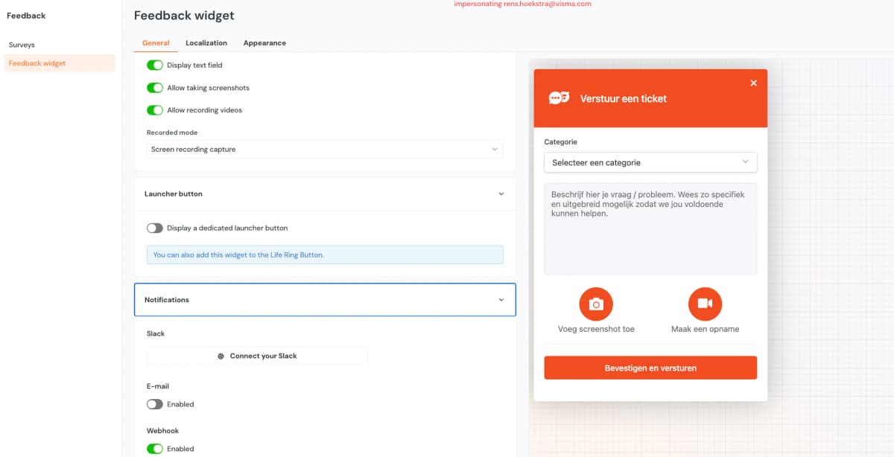Collapse the Notifications section chevron
The image size is (894, 457).
pos(501,300)
